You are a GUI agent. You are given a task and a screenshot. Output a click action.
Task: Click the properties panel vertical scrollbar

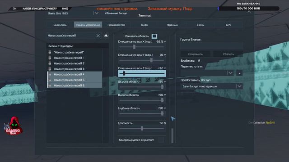tap(172, 135)
